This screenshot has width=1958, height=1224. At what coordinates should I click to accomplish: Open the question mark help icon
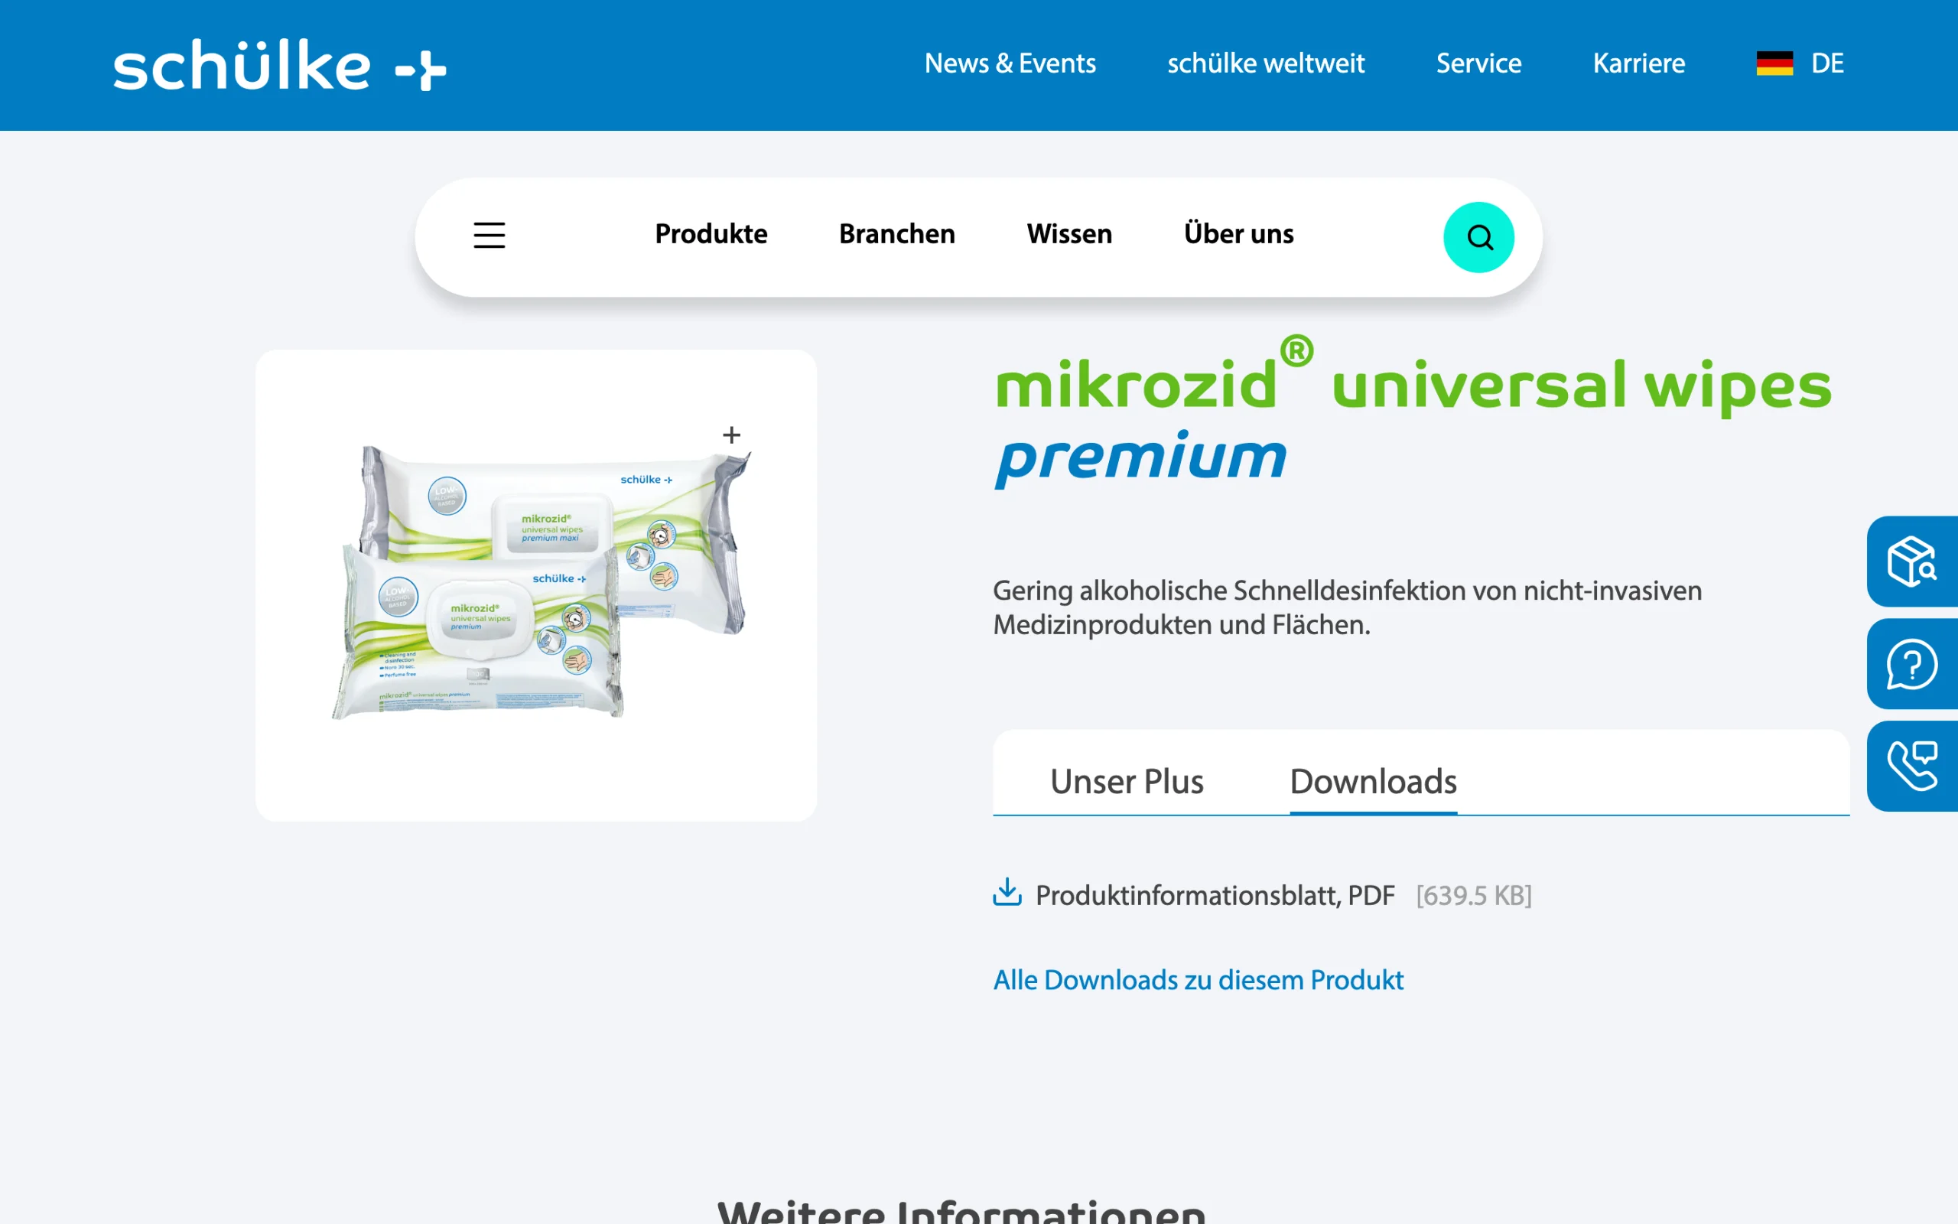coord(1912,664)
